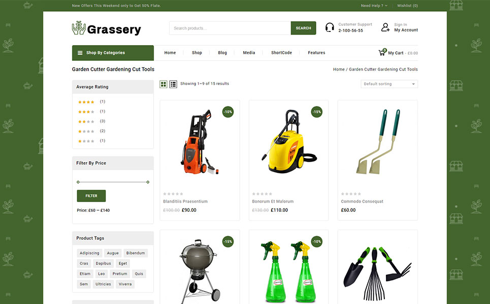Open the Default sorting dropdown
The width and height of the screenshot is (490, 304).
[389, 84]
